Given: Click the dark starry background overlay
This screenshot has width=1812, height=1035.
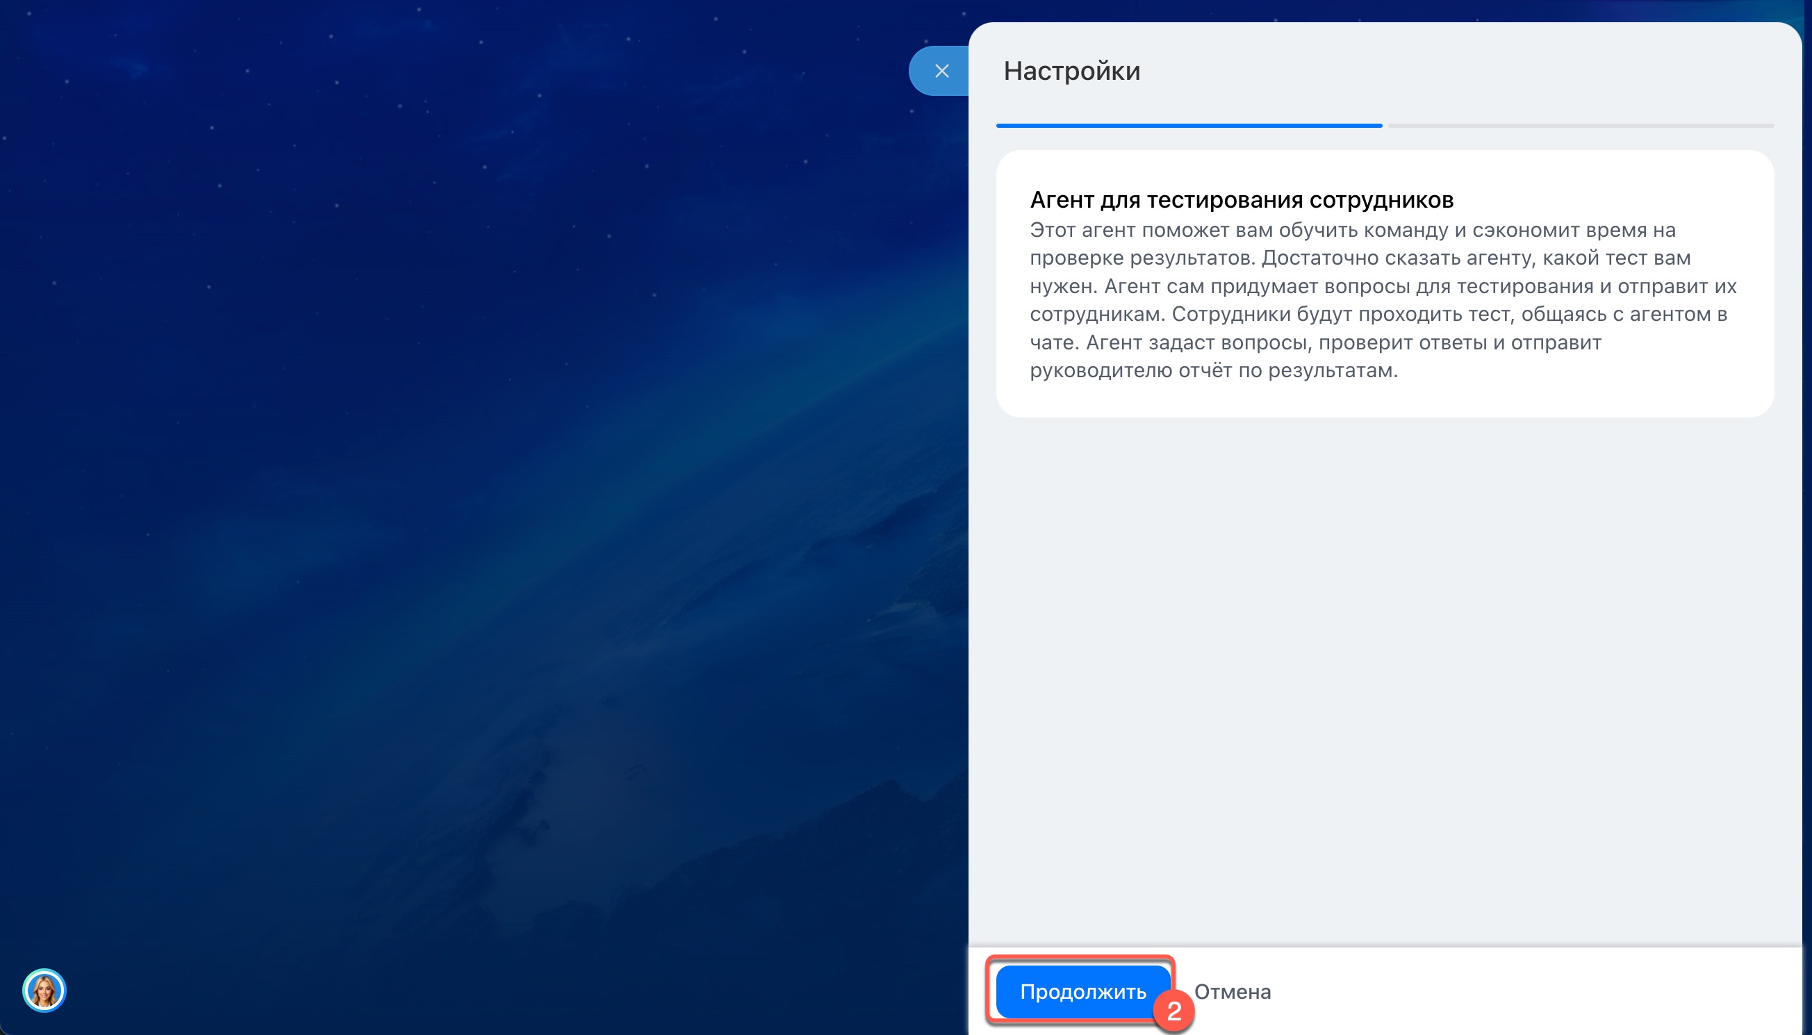Looking at the screenshot, I should [x=455, y=497].
